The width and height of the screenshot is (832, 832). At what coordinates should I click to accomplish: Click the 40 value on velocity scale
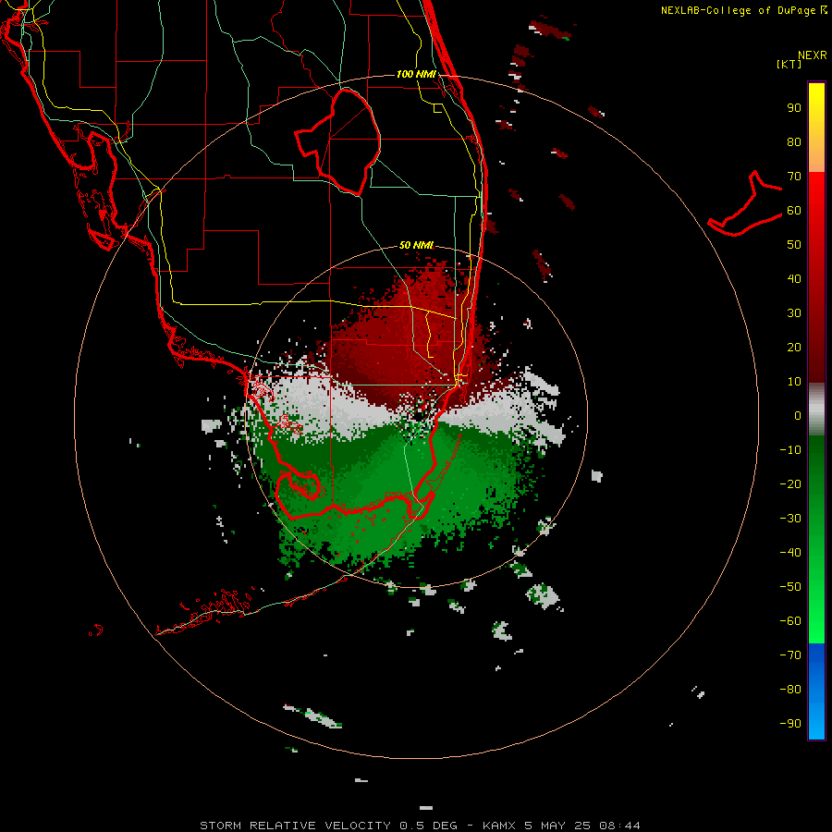[794, 278]
